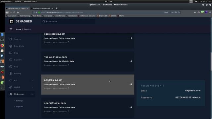Click the zoom level indicator in URL bar
Viewport: 212px width, 119px height.
click(x=166, y=12)
